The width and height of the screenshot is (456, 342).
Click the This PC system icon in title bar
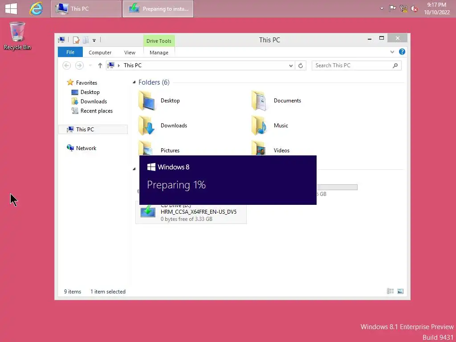(61, 40)
